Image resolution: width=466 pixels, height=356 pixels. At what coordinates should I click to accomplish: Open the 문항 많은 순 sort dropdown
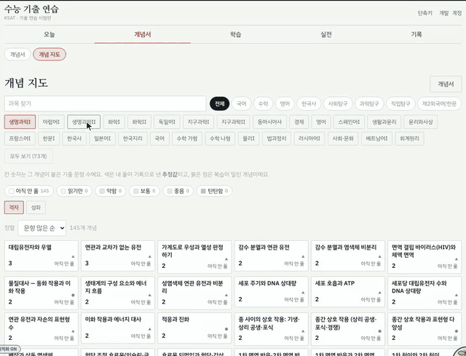click(x=42, y=228)
